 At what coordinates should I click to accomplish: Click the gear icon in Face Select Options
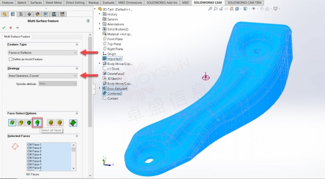(29, 123)
